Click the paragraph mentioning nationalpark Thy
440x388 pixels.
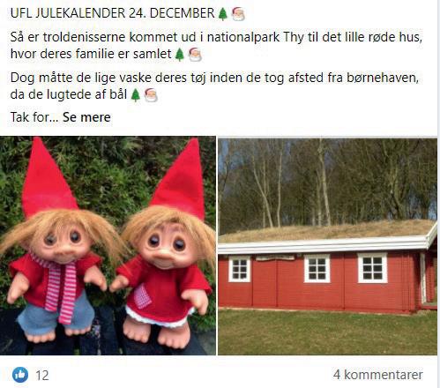[216, 46]
